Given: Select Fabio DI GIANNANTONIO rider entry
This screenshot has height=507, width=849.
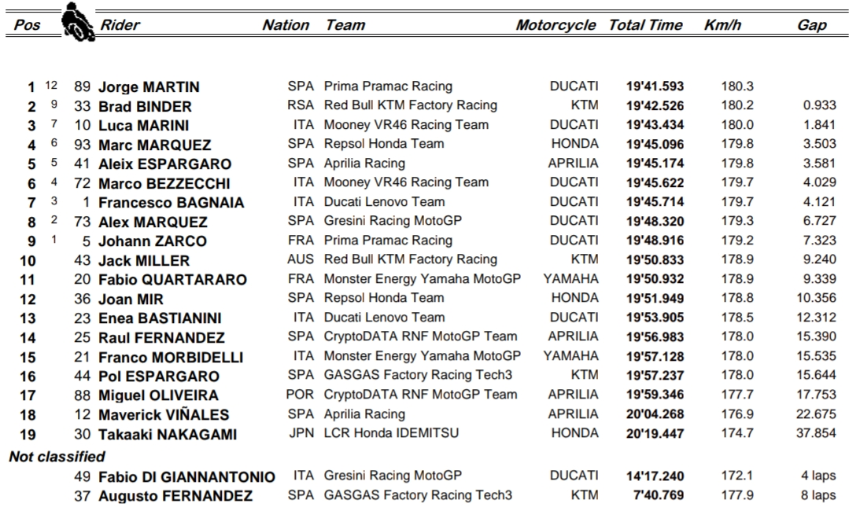Looking at the screenshot, I should (186, 477).
